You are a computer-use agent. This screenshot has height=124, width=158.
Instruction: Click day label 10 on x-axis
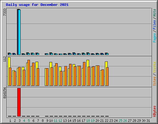click(x=51, y=121)
